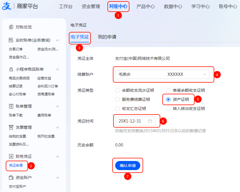
Task: Select the 余额收支流水证明 radio option
Action: click(117, 91)
